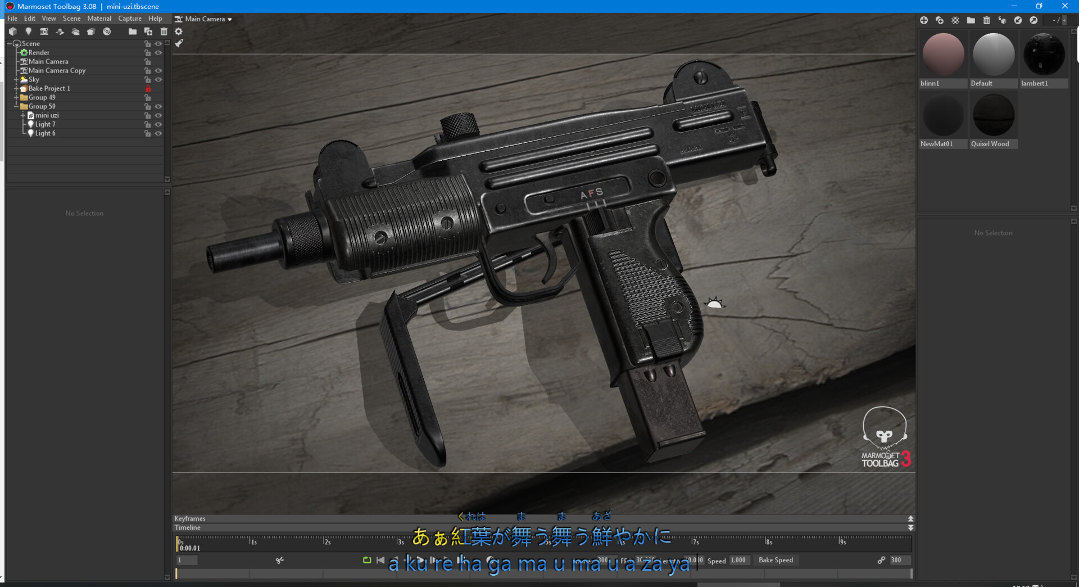
Task: Open the Material menu
Action: pyautogui.click(x=99, y=19)
